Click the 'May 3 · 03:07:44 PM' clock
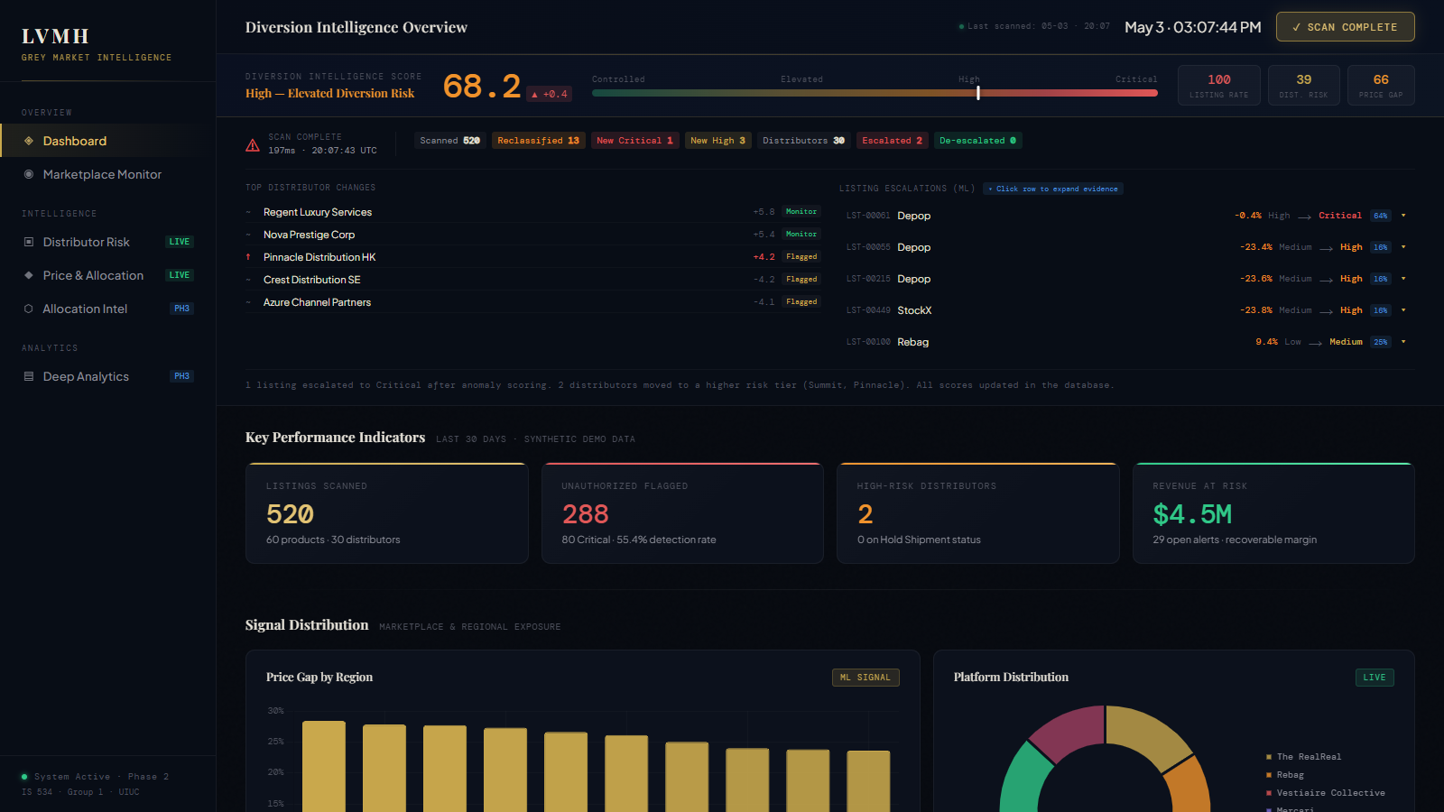The image size is (1444, 812). click(x=1193, y=27)
